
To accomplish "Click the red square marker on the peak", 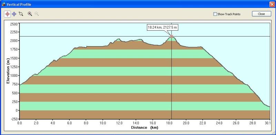I will pos(171,37).
